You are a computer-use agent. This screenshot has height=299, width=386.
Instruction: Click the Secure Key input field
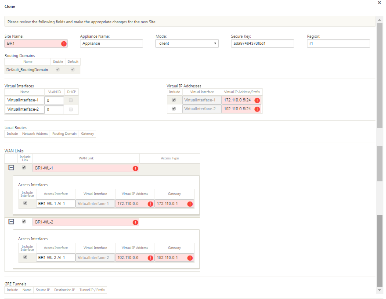tap(263, 43)
